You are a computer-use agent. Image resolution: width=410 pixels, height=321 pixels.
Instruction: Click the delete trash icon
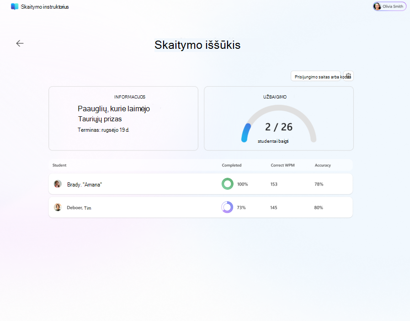348,76
